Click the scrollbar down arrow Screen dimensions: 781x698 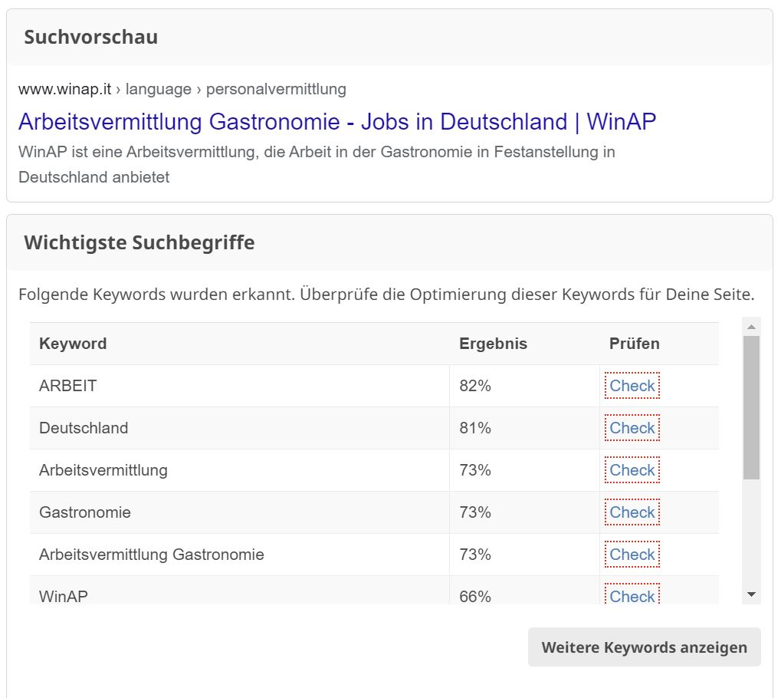pos(752,594)
